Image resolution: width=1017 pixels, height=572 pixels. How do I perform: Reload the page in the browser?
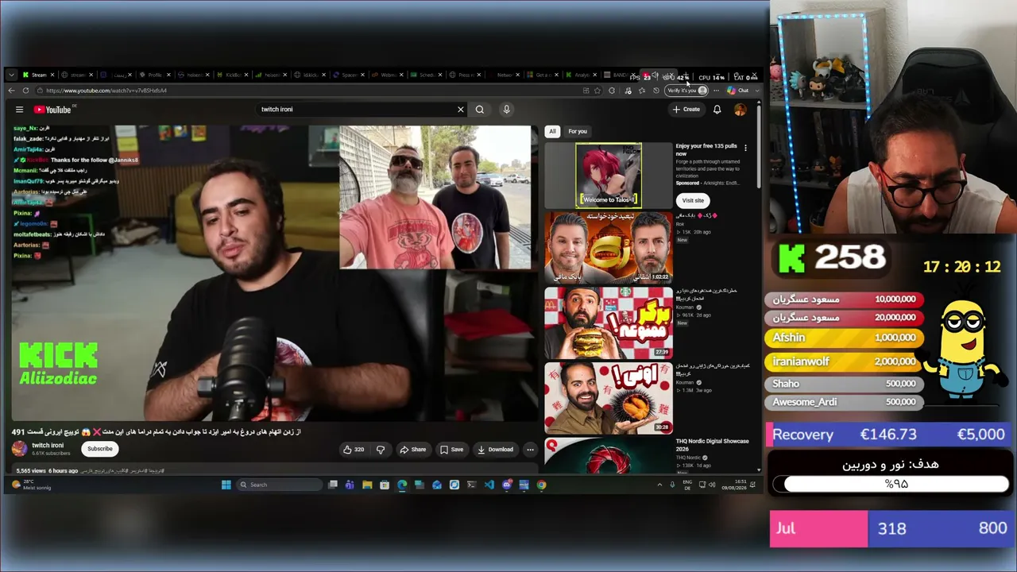pyautogui.click(x=25, y=91)
